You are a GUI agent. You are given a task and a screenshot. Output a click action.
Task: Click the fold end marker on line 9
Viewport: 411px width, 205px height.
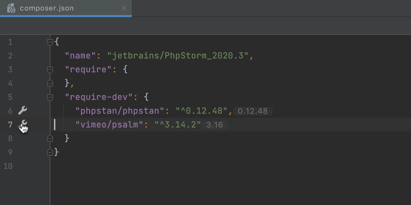tap(50, 152)
